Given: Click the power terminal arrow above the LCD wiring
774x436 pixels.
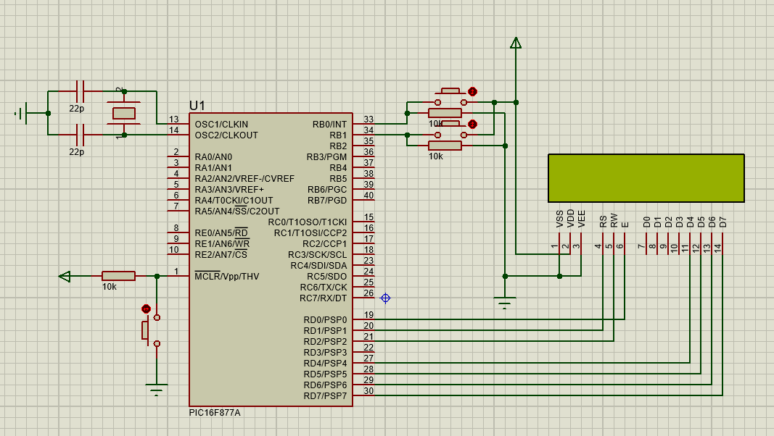Looking at the screenshot, I should (x=516, y=43).
